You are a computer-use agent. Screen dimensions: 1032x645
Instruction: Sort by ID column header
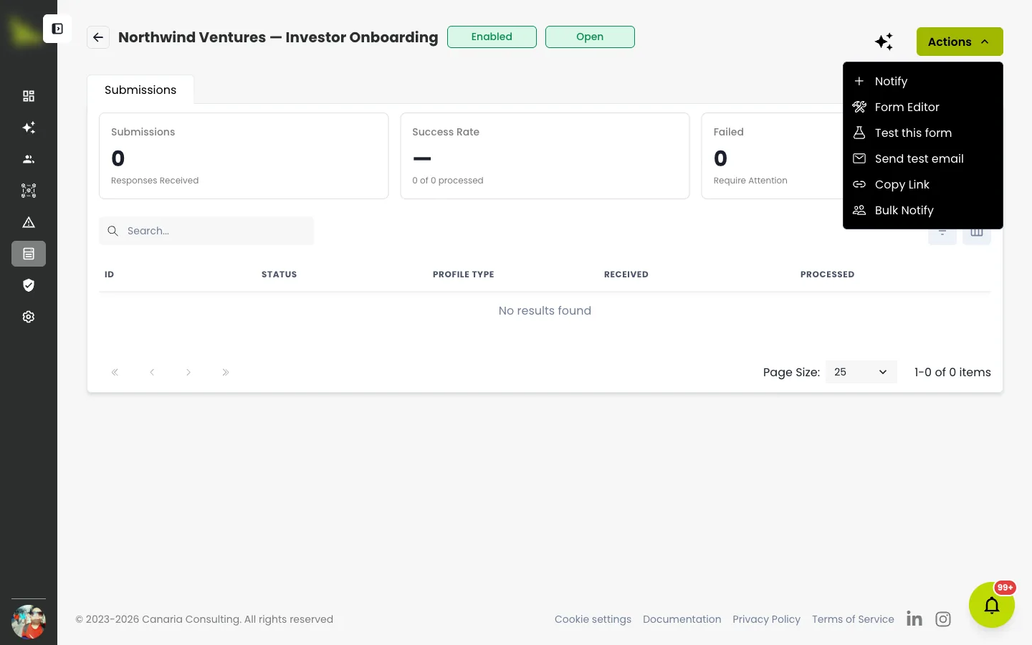(109, 274)
